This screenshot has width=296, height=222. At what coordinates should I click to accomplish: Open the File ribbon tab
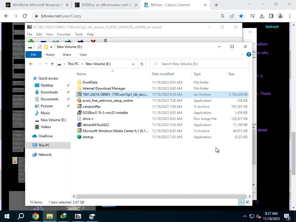point(34,55)
